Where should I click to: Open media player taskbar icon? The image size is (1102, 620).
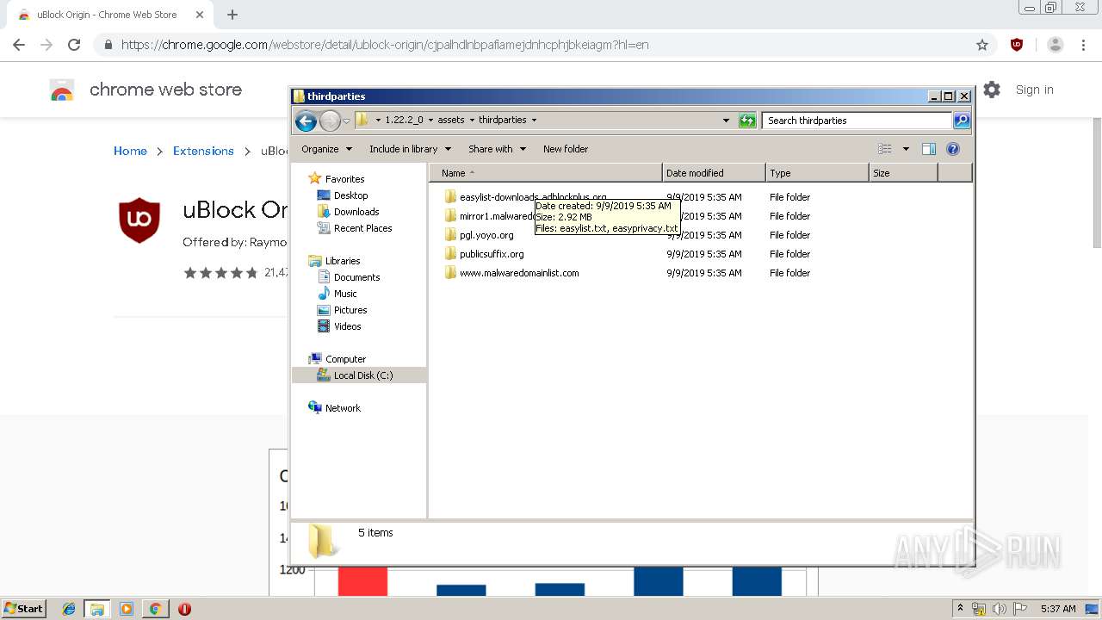click(127, 609)
